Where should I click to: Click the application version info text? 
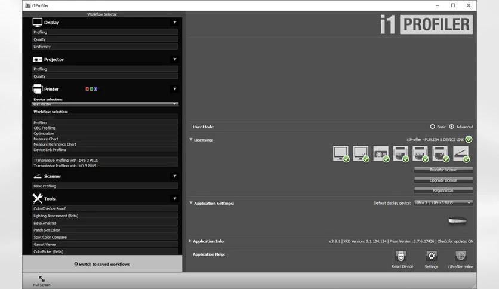point(401,241)
